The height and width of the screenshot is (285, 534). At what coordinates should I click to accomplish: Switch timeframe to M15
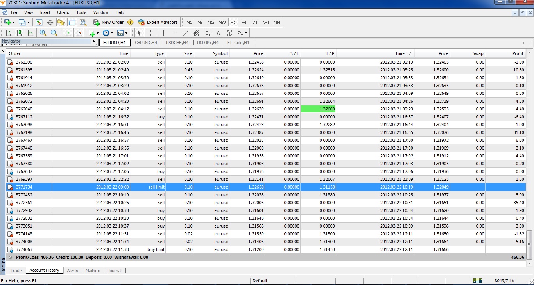(211, 22)
